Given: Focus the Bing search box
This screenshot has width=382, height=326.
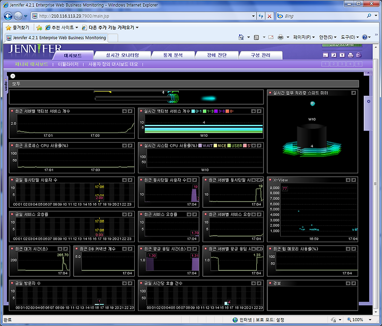Looking at the screenshot, I should tap(322, 16).
